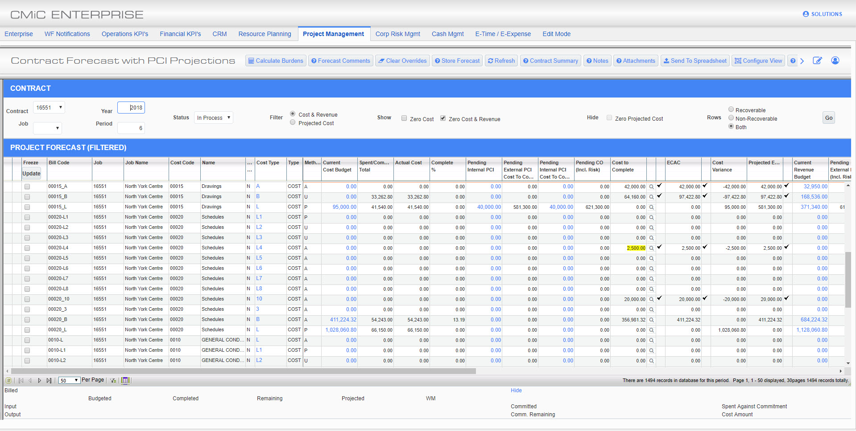Tick the freeze checkbox for bill 00020-L4

click(27, 248)
